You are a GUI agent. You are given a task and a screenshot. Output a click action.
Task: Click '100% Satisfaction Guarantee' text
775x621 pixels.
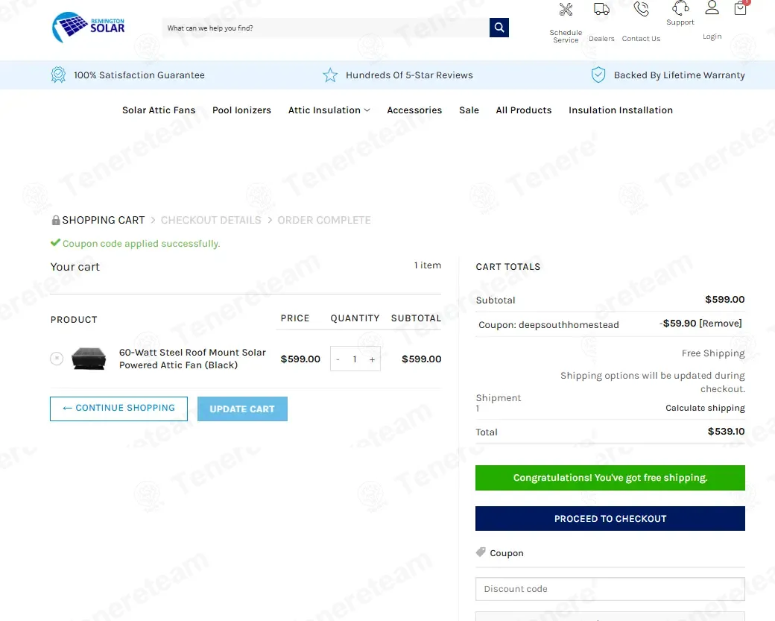point(139,75)
